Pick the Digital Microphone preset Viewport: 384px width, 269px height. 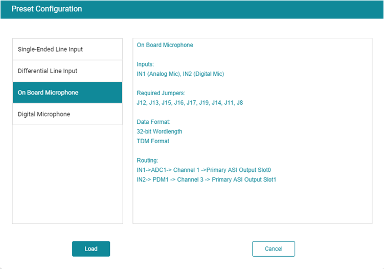(x=43, y=114)
